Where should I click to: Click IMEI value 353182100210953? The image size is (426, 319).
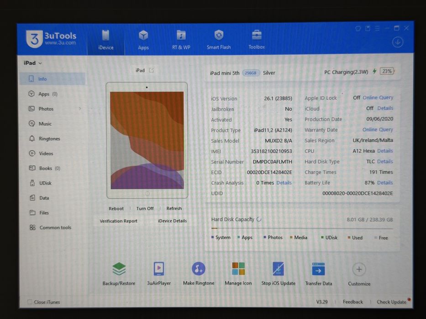coord(271,151)
